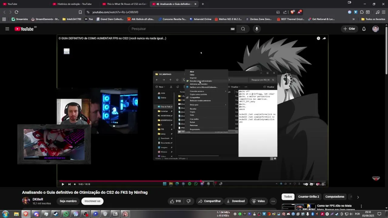This screenshot has width=388, height=218.
Task: Expand the IntelLGA1700 bookmark folder
Action: pyautogui.click(x=72, y=19)
